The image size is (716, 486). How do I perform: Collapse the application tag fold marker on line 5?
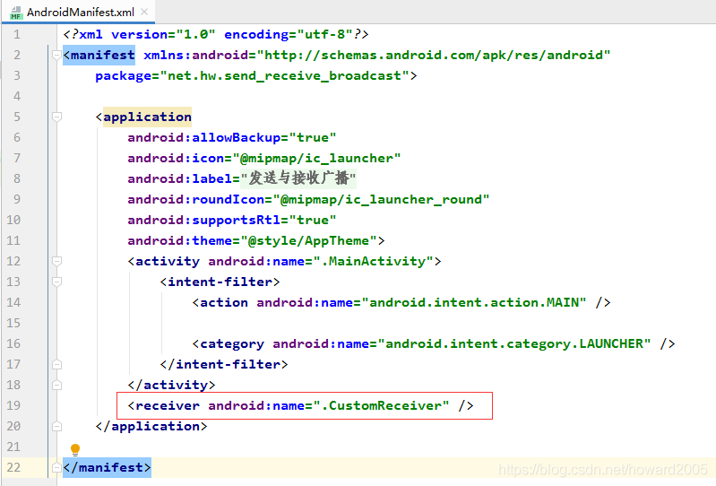(x=56, y=117)
